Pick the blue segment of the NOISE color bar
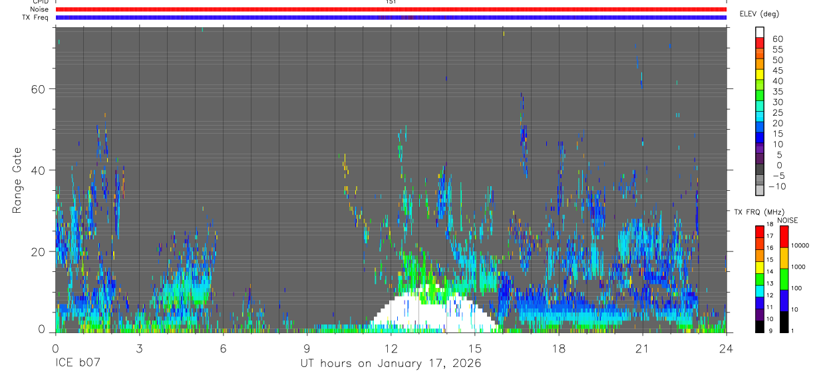This screenshot has height=377, width=817. (784, 300)
